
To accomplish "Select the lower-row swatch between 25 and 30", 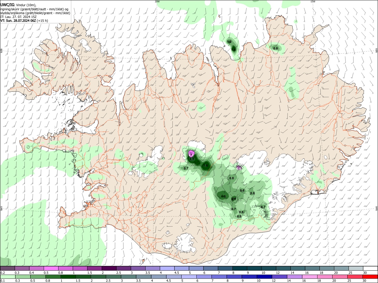I will pyautogui.click(x=355, y=277).
